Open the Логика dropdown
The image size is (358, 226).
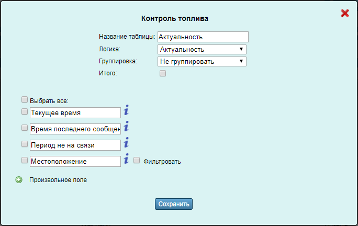202,50
